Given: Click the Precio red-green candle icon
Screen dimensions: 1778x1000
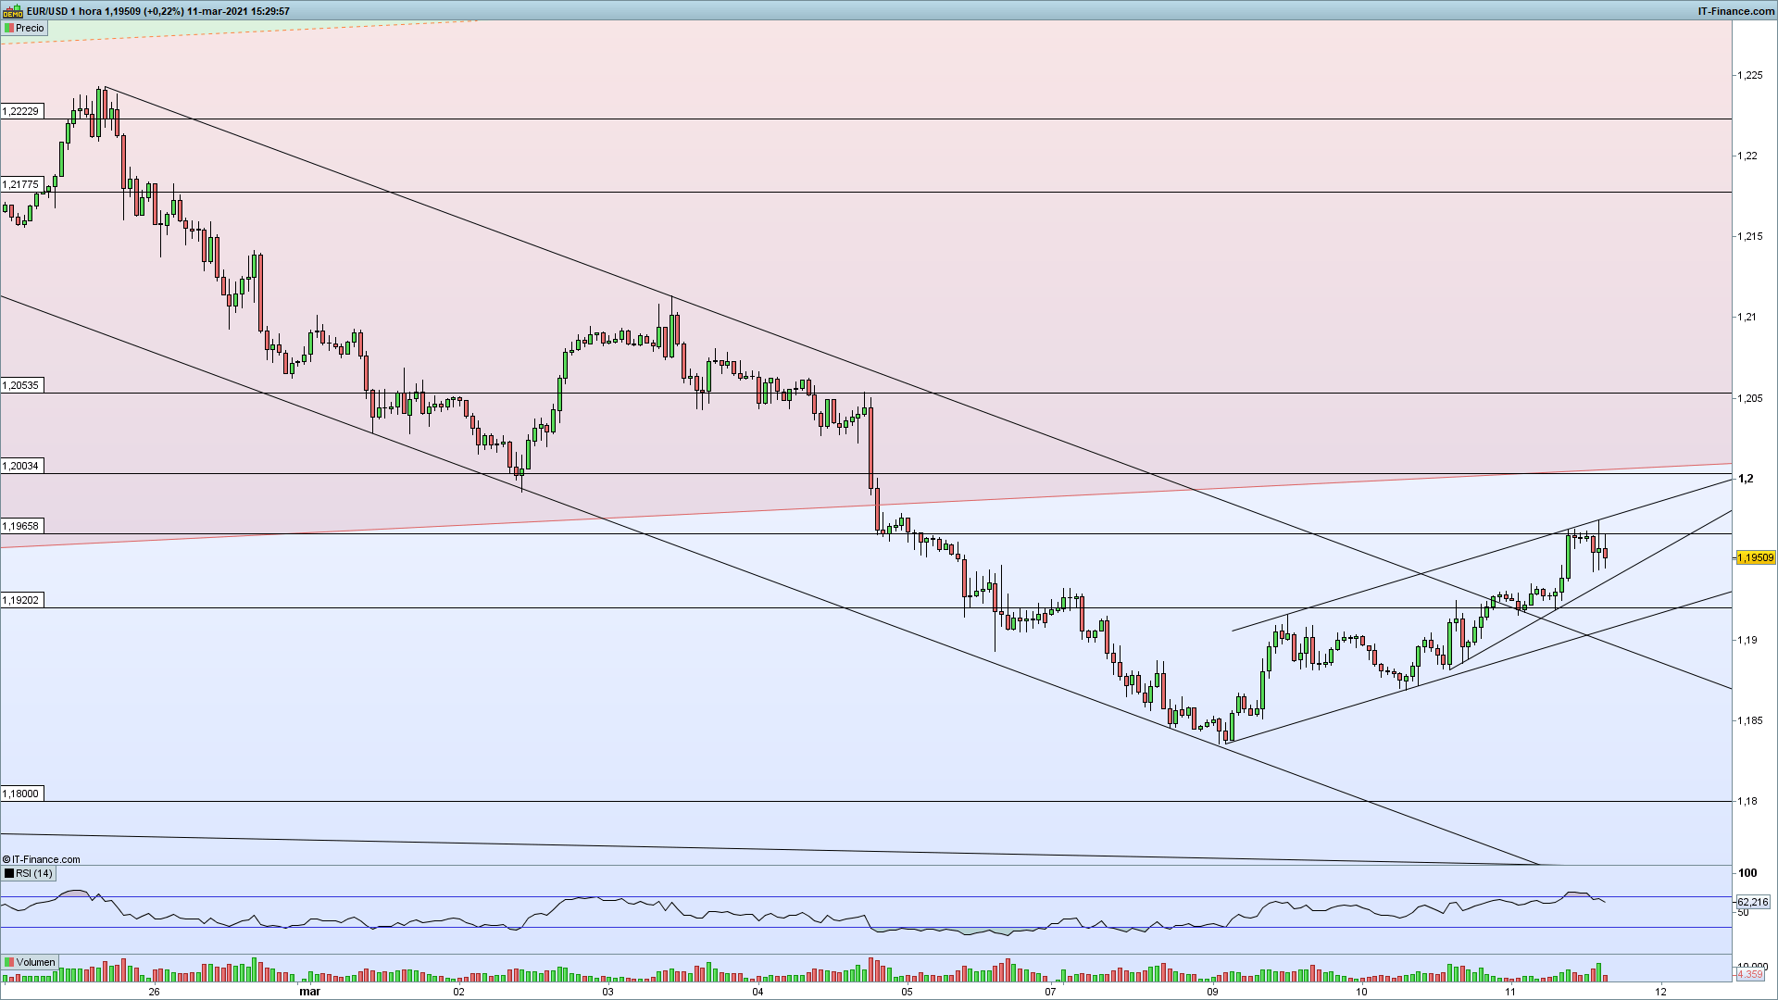Looking at the screenshot, I should pos(9,28).
